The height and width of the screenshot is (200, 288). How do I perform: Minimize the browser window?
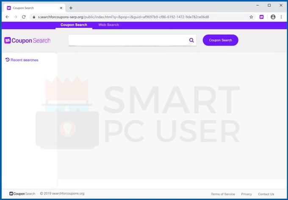258,5
